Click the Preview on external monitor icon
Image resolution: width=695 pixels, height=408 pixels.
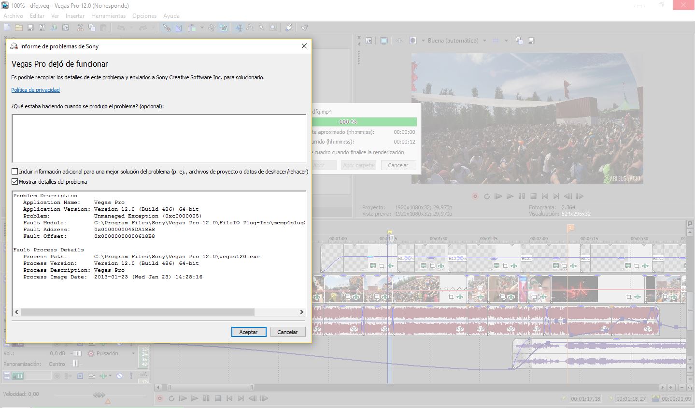pyautogui.click(x=383, y=41)
